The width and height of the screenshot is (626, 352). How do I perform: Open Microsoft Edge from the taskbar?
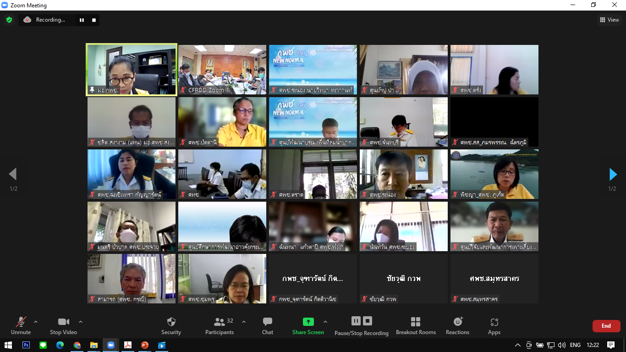60,345
